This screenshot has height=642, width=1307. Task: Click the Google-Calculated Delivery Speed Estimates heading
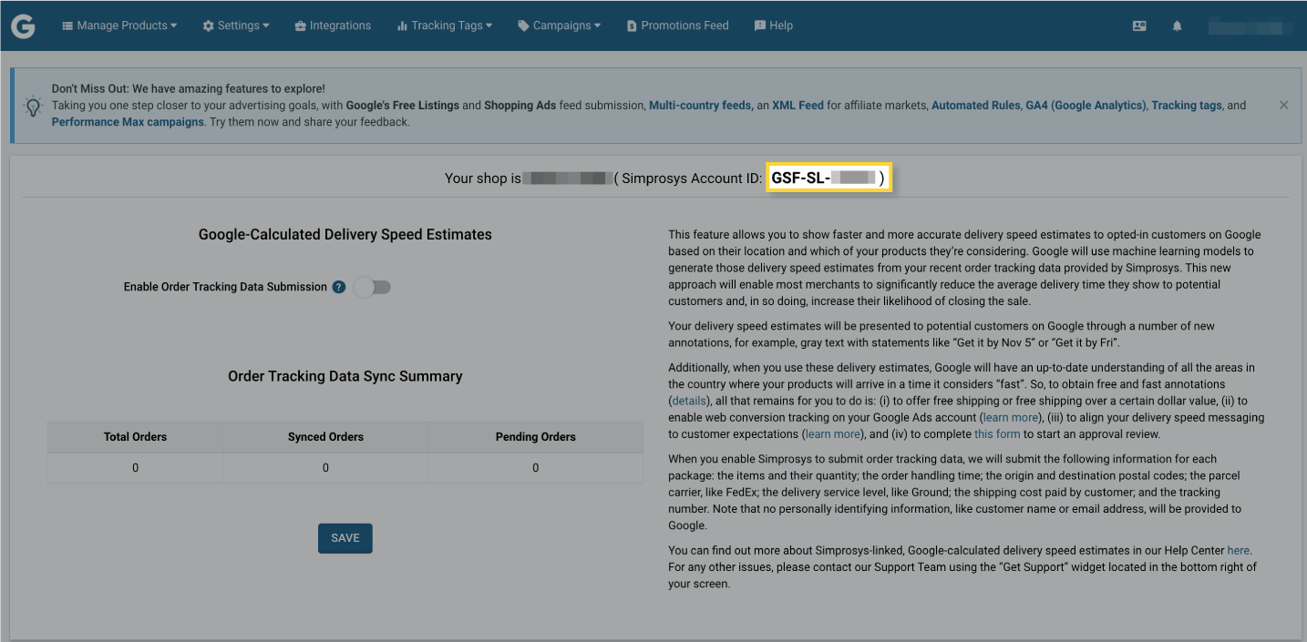(345, 234)
